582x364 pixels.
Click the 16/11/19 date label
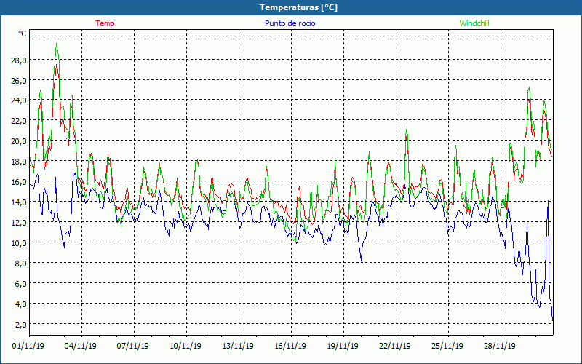point(290,346)
